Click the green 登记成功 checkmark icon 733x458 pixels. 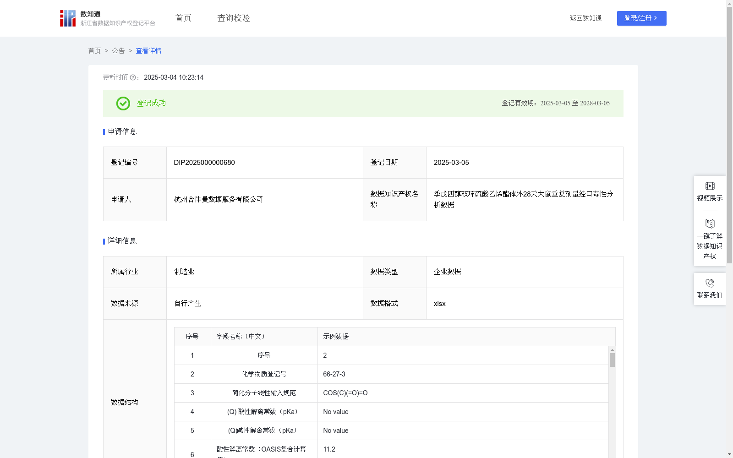pos(123,104)
